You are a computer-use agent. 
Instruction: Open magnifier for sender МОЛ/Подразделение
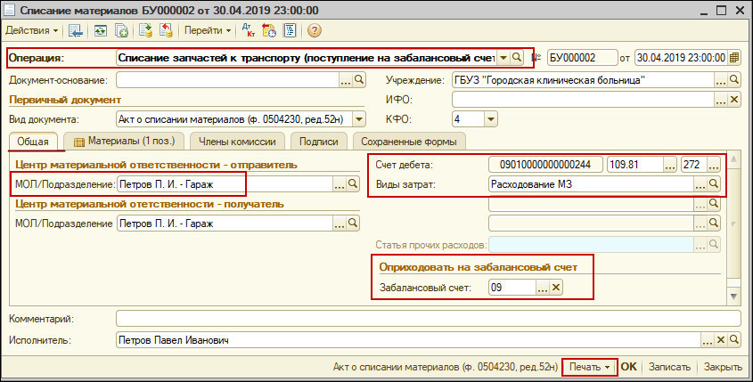point(353,183)
